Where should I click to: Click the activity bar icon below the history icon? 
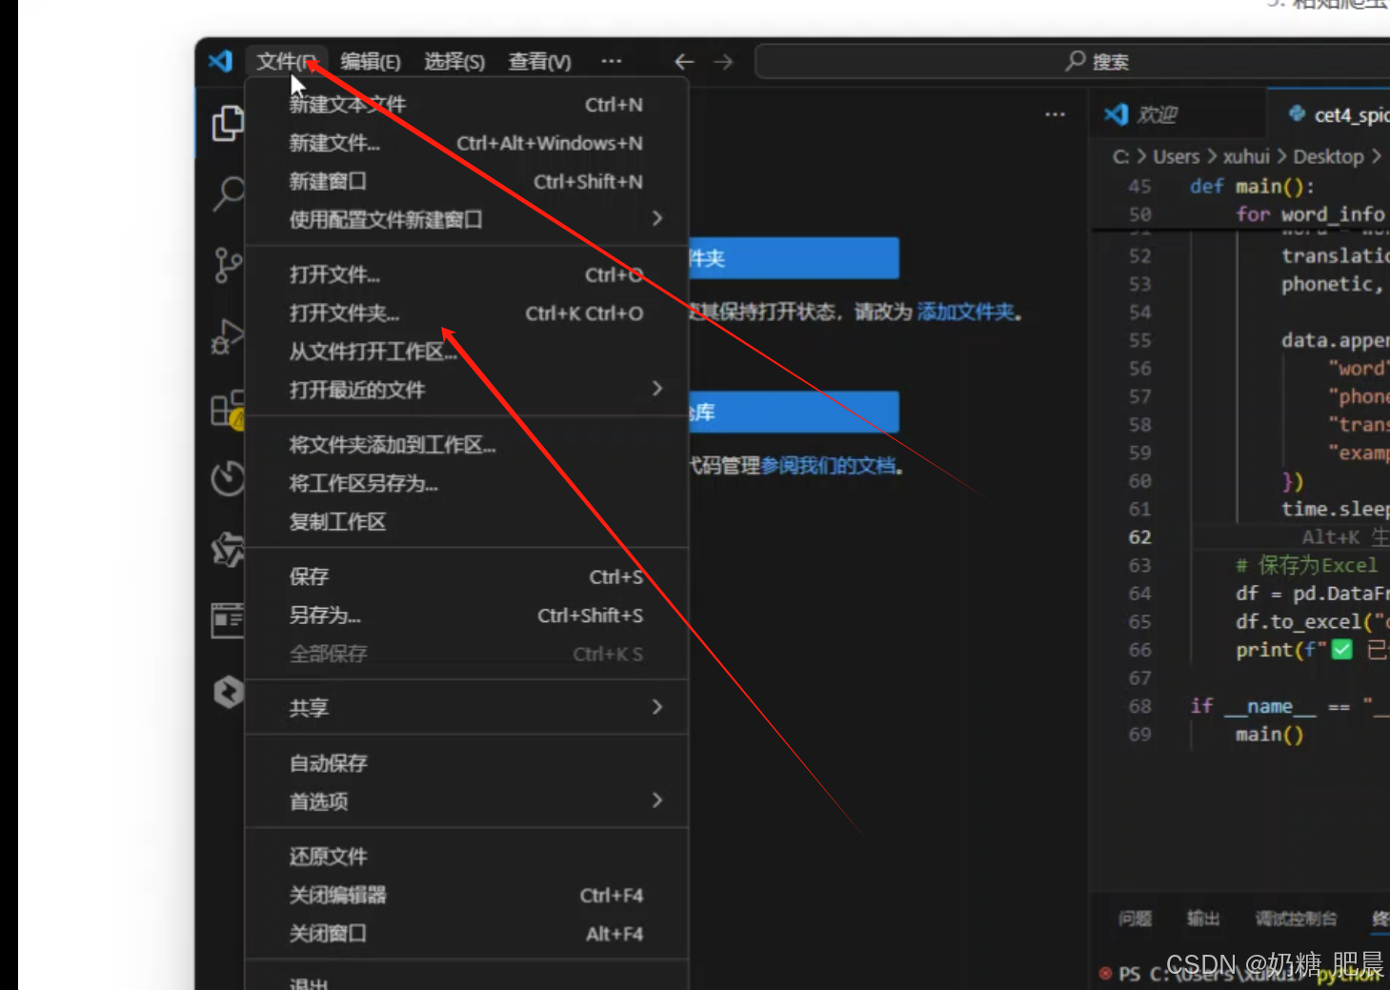point(228,550)
